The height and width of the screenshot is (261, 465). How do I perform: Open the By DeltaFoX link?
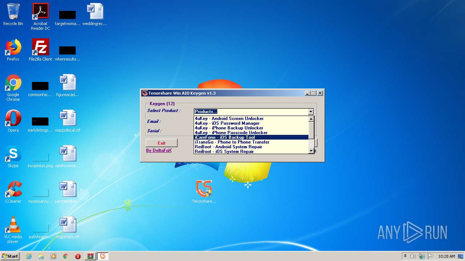[x=159, y=150]
